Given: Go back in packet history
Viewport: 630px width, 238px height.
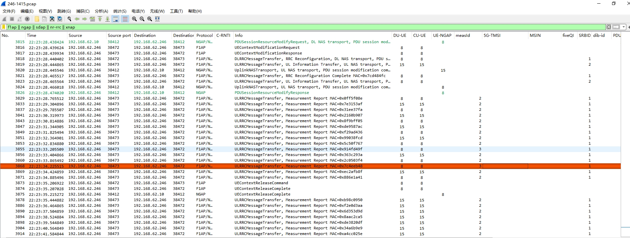Looking at the screenshot, I should [x=77, y=19].
